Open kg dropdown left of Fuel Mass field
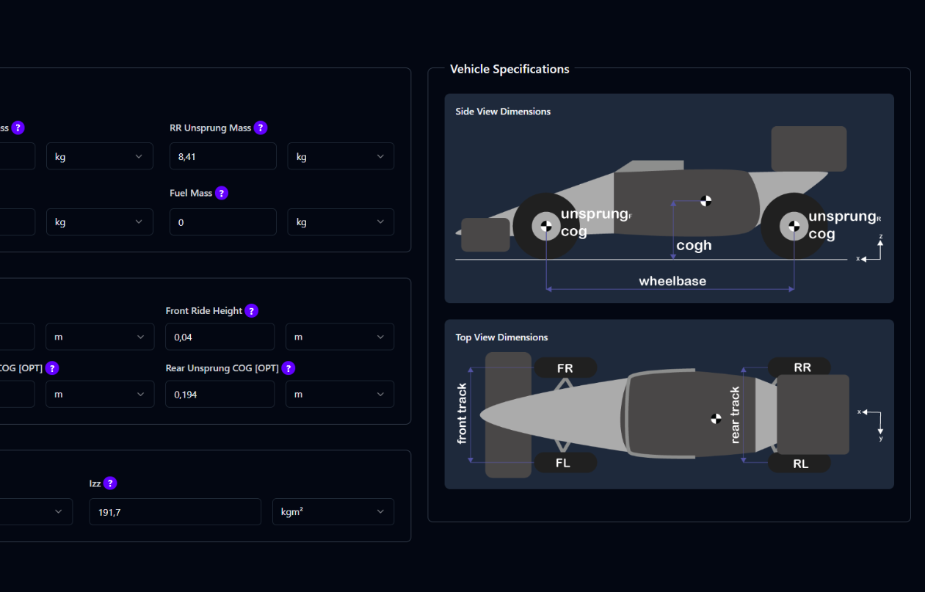This screenshot has height=592, width=925. click(100, 222)
